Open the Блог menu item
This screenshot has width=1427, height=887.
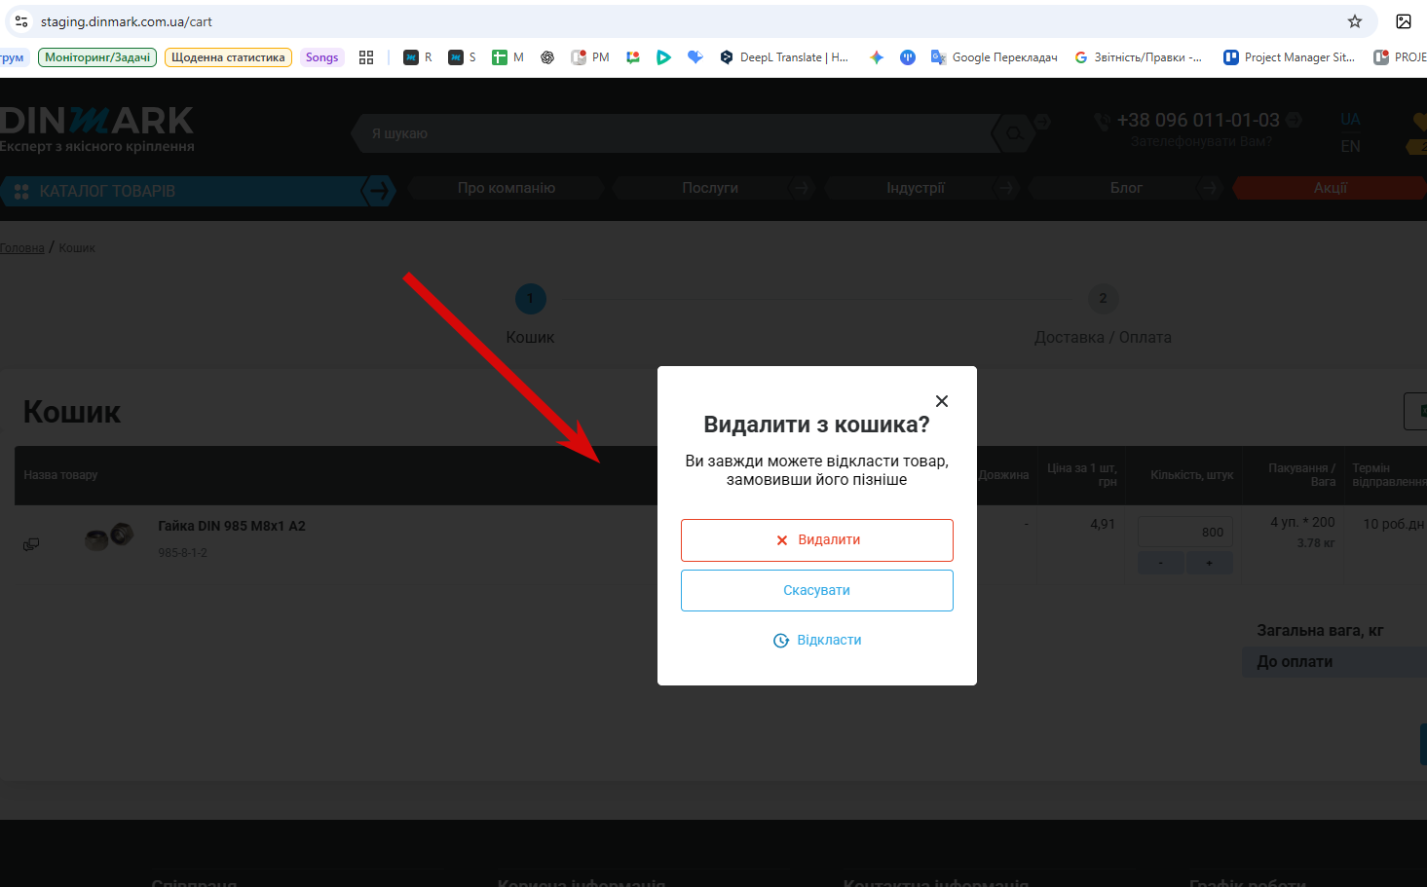point(1126,188)
